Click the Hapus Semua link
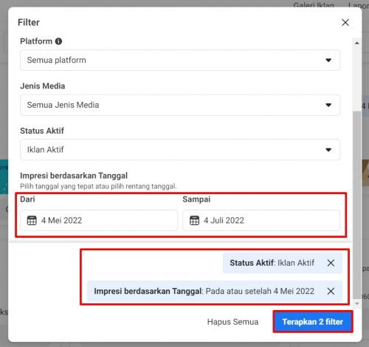Screen dimensions: 369x347 tap(232, 322)
